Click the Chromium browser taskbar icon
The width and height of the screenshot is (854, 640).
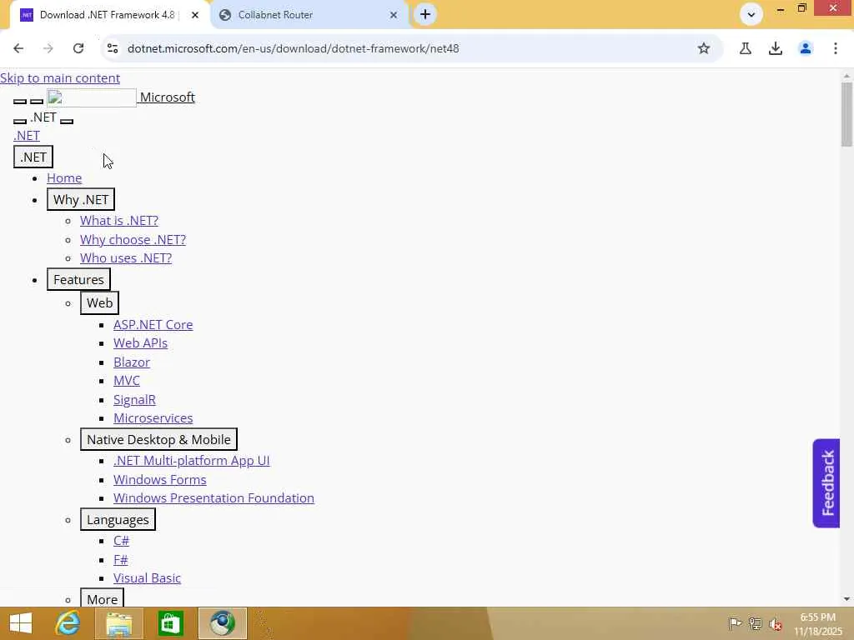point(222,623)
